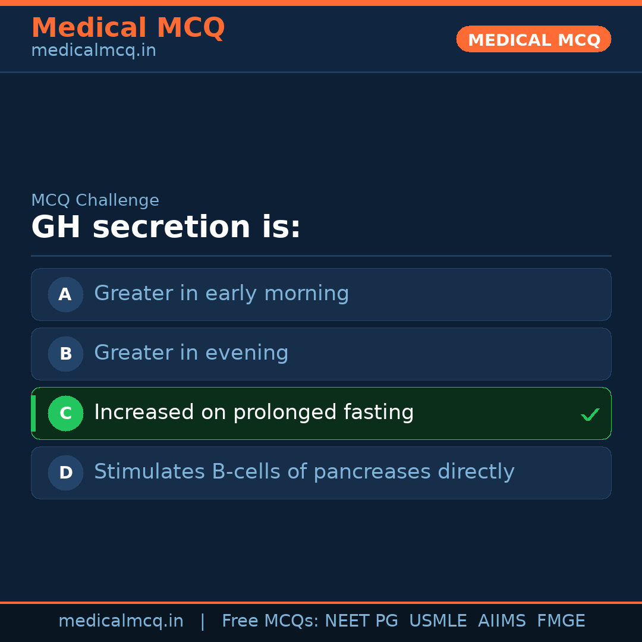Select answer 'Greater in early morning'
The image size is (642, 642).
(x=221, y=294)
